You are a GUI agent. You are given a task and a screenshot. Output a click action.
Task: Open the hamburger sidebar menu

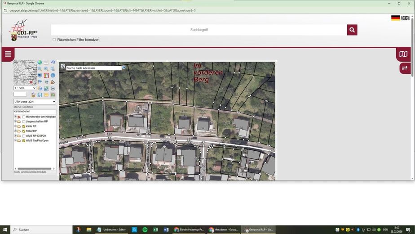click(x=8, y=54)
